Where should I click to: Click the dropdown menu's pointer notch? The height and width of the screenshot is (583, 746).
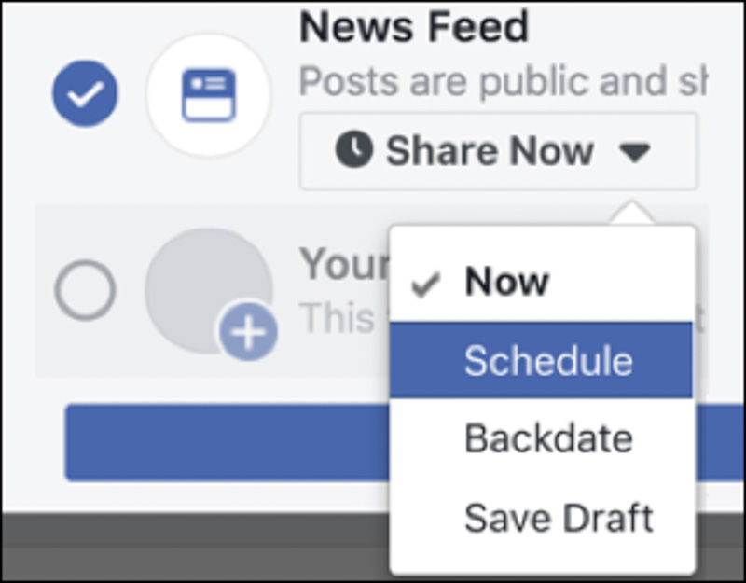coord(635,213)
